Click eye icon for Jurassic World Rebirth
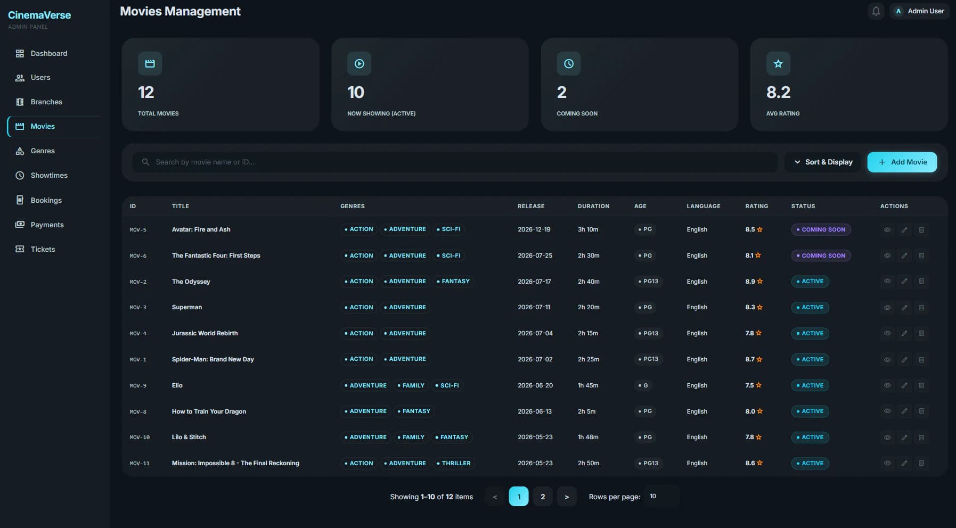956x528 pixels. 887,334
